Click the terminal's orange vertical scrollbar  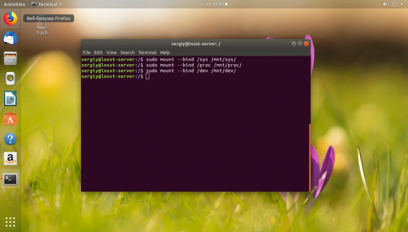(x=310, y=158)
